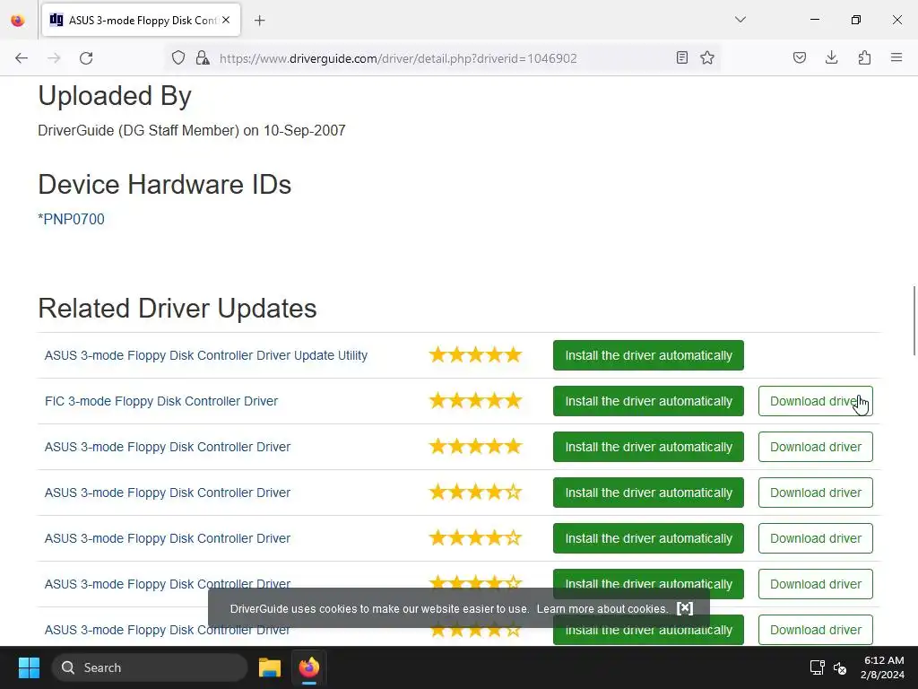918x689 pixels.
Task: Save page to Pocket
Action: [x=800, y=57]
